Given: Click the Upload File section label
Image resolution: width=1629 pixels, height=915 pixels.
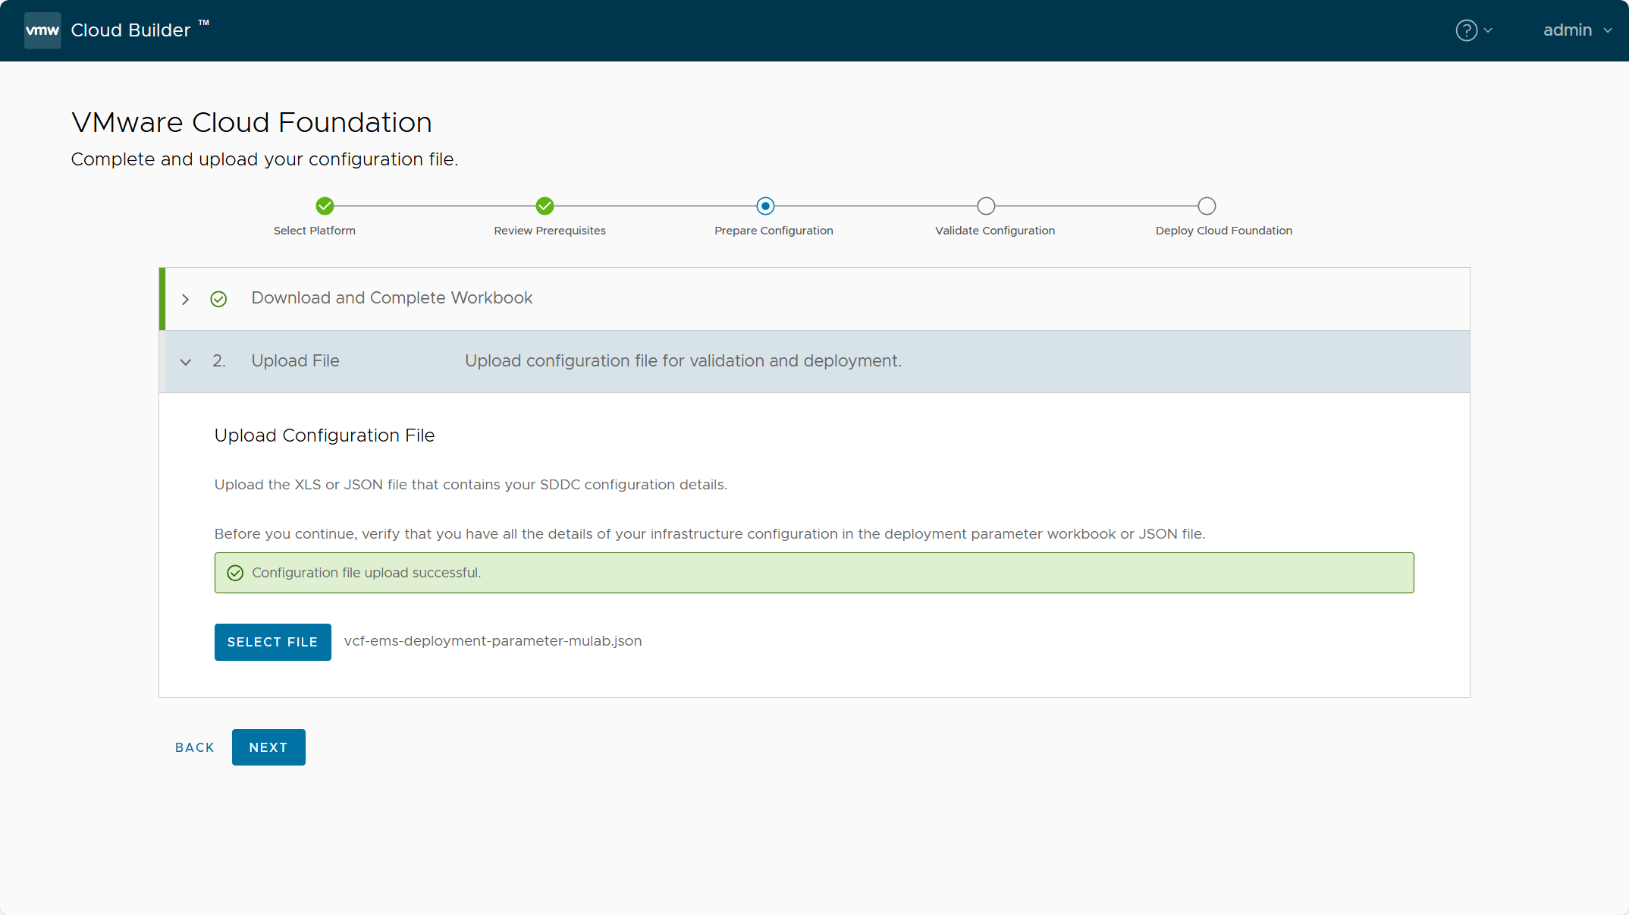Looking at the screenshot, I should tap(293, 360).
